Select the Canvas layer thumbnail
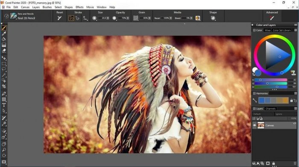299x167 pixels. click(261, 125)
